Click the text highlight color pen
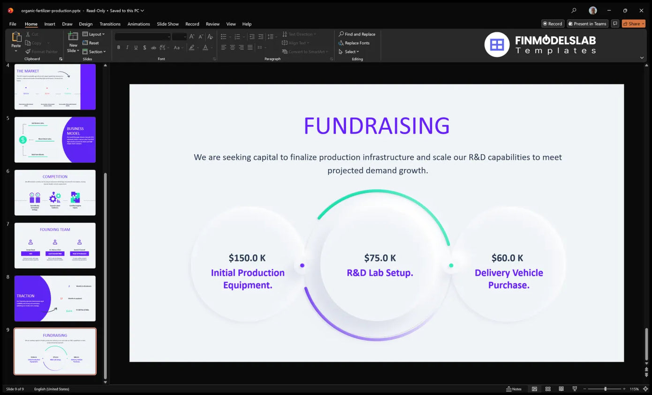Viewport: 652px width, 395px height. click(x=191, y=47)
